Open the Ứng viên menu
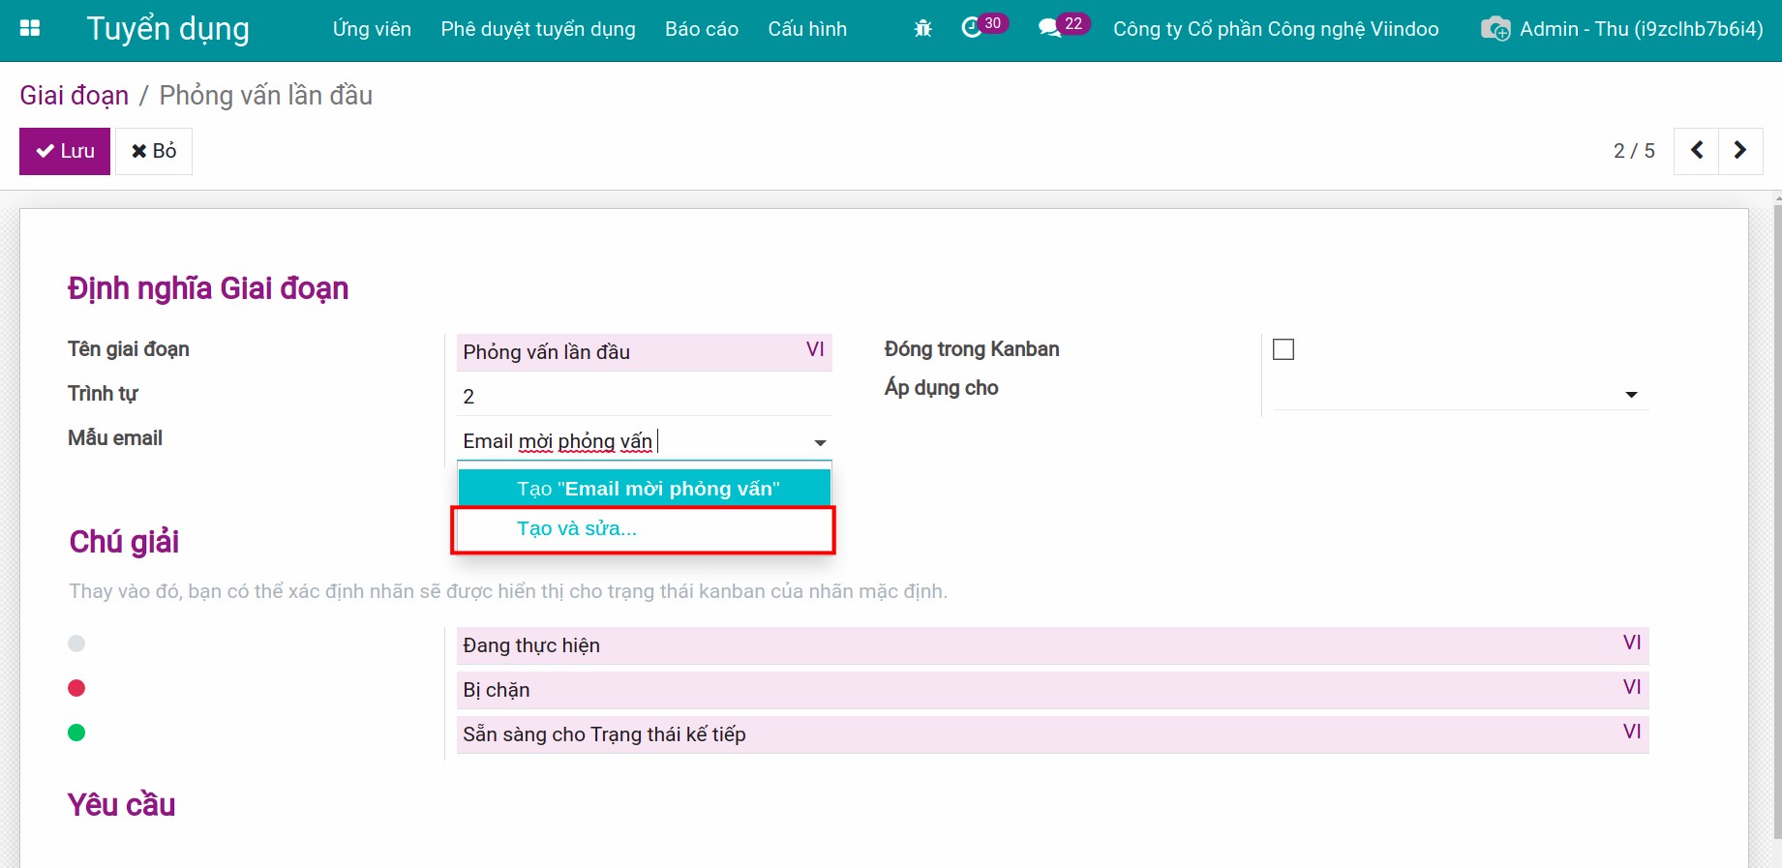This screenshot has width=1782, height=868. pos(372,29)
